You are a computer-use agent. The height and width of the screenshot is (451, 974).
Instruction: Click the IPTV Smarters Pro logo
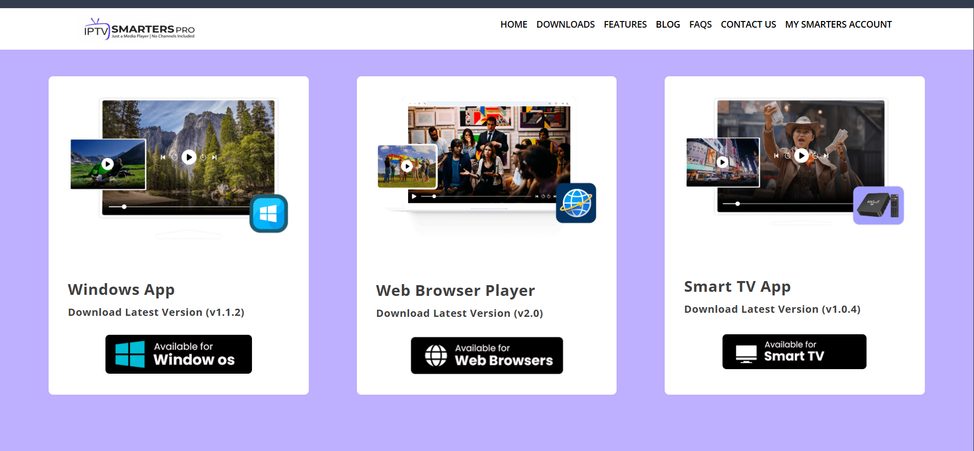pos(139,29)
